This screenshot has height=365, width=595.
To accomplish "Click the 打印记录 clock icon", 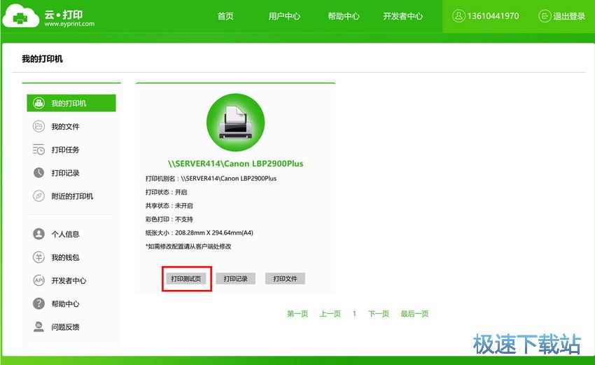I will coord(38,173).
